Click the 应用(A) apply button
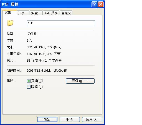 click(x=92, y=119)
